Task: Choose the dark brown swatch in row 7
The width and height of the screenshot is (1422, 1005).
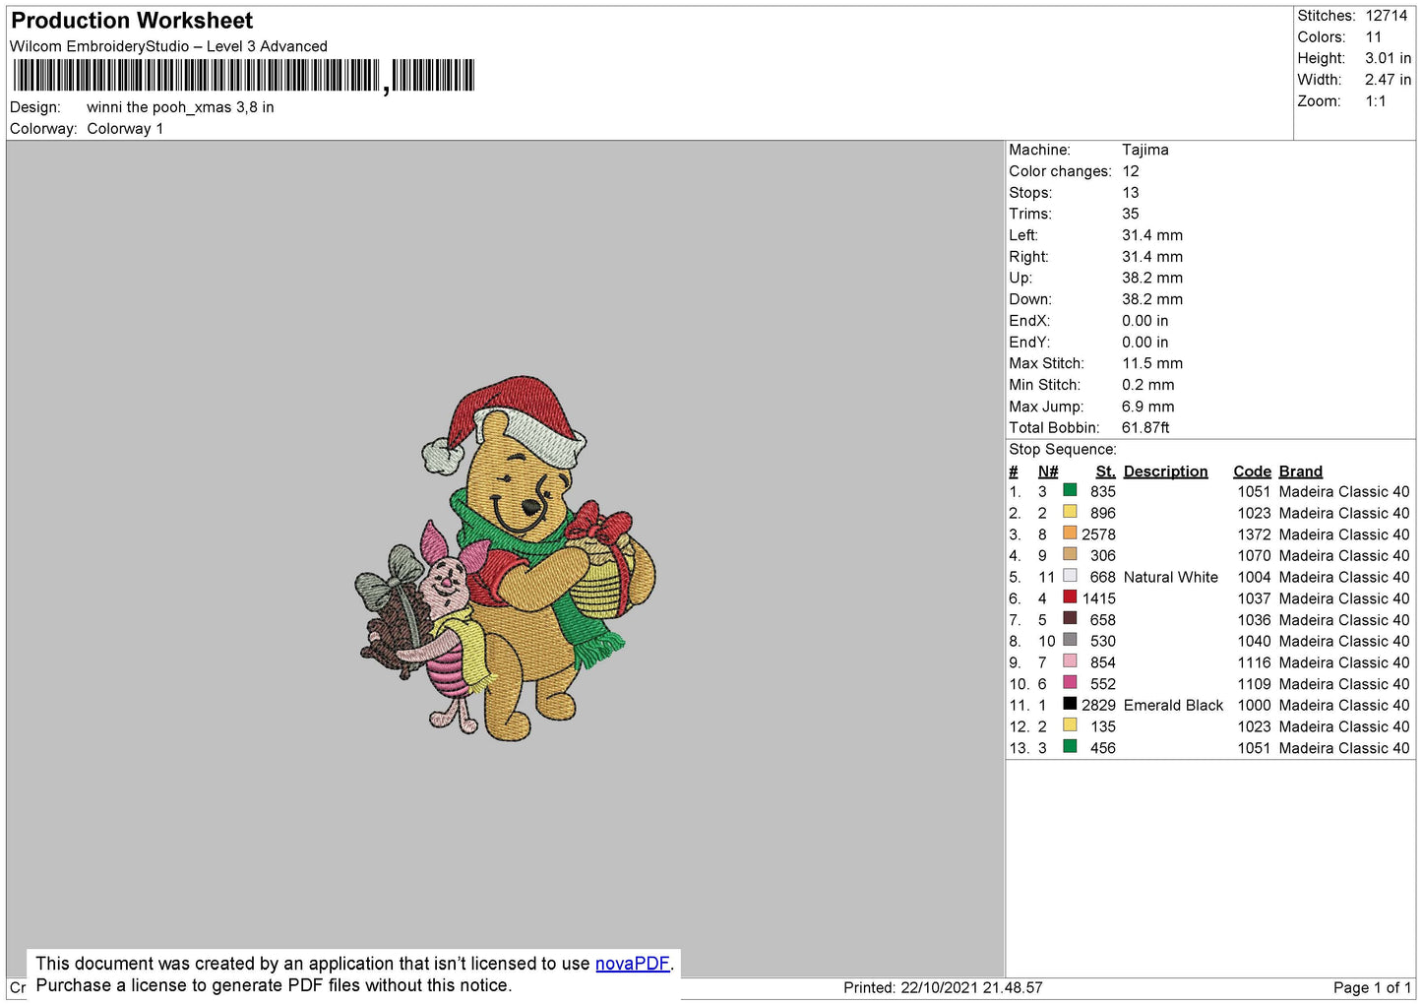Action: (1070, 618)
